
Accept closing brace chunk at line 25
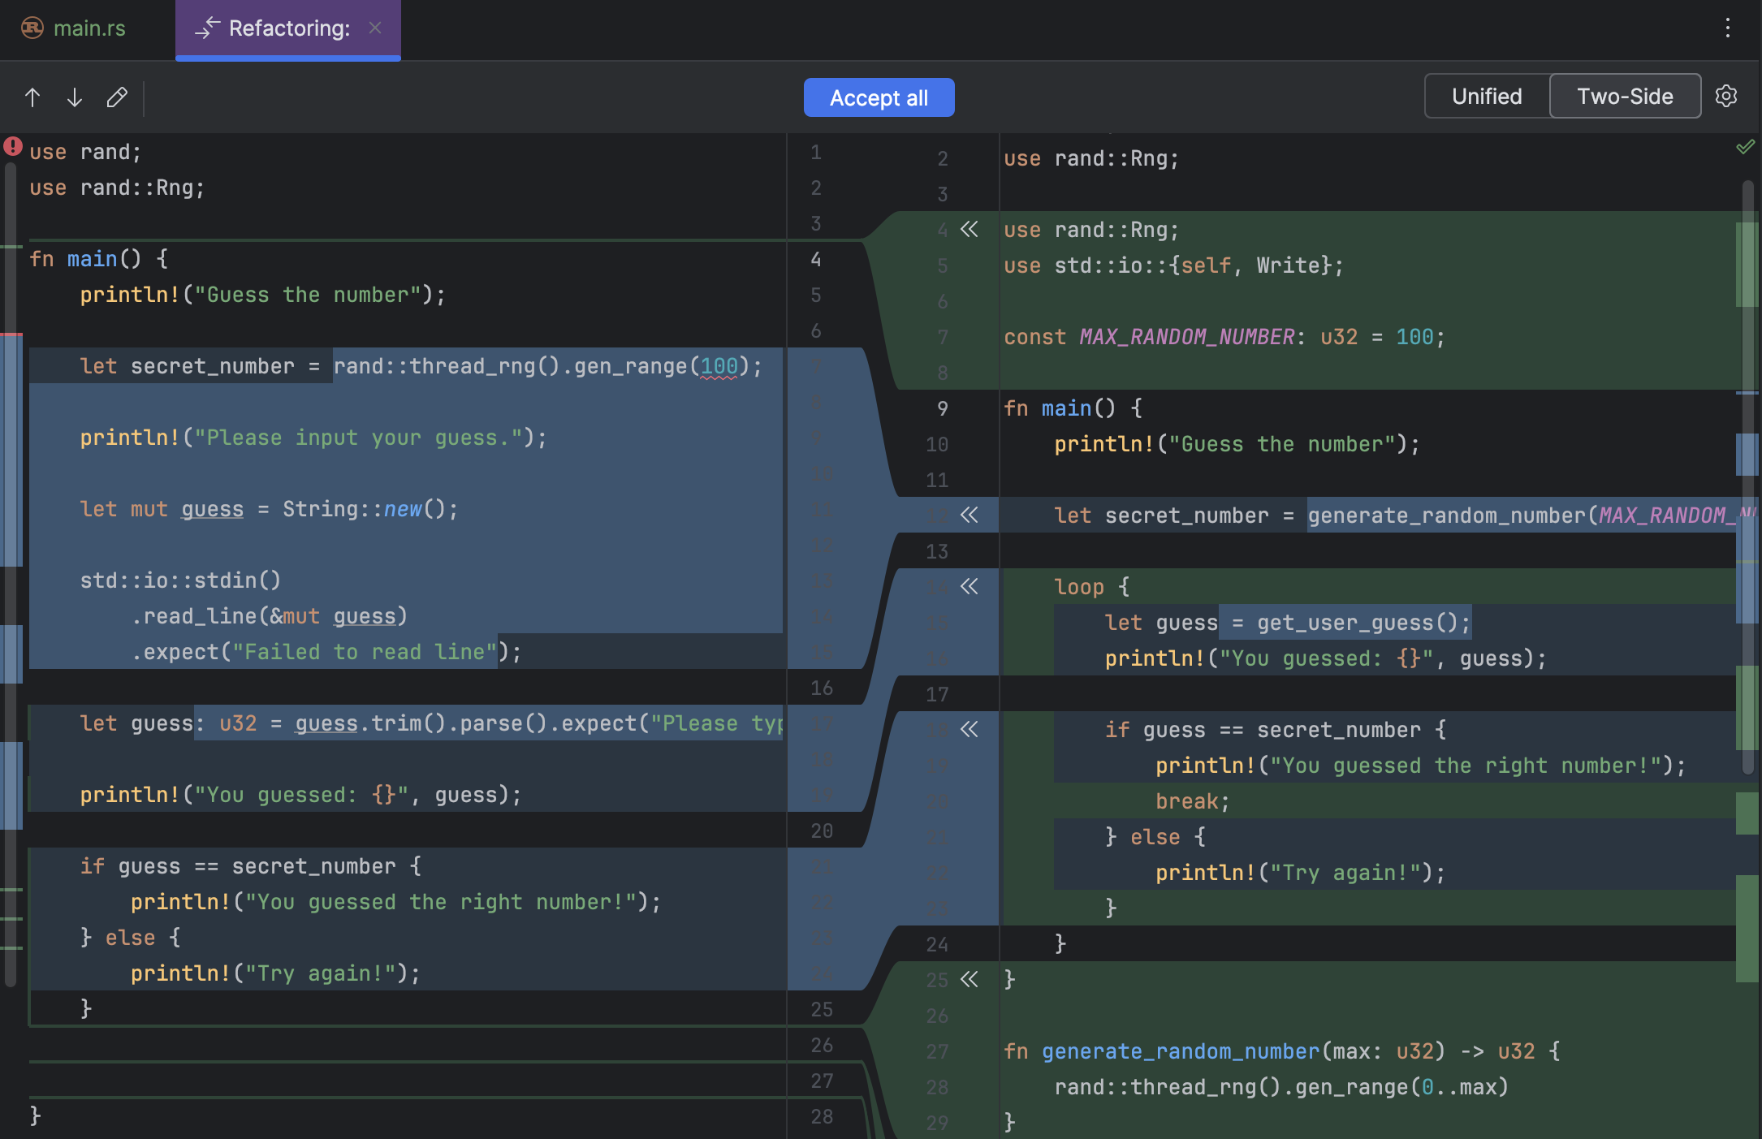coord(970,980)
